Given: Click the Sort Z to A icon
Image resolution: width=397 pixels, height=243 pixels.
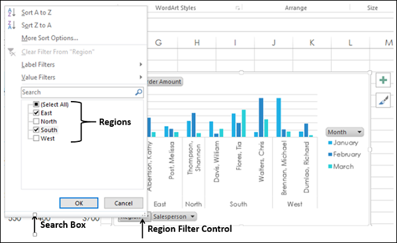Looking at the screenshot, I should pos(12,24).
